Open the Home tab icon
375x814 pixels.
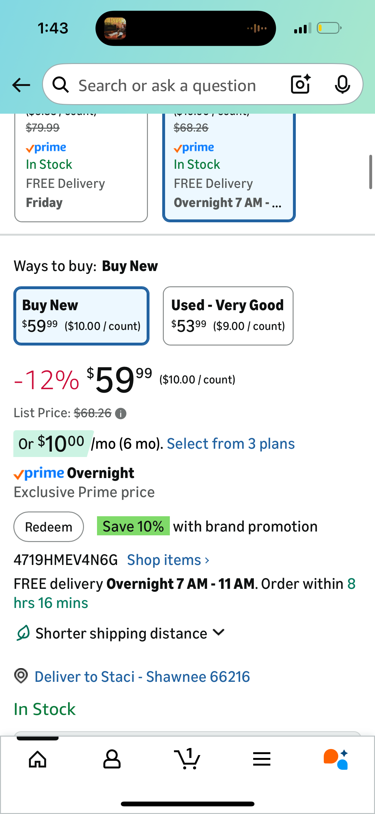pyautogui.click(x=38, y=759)
